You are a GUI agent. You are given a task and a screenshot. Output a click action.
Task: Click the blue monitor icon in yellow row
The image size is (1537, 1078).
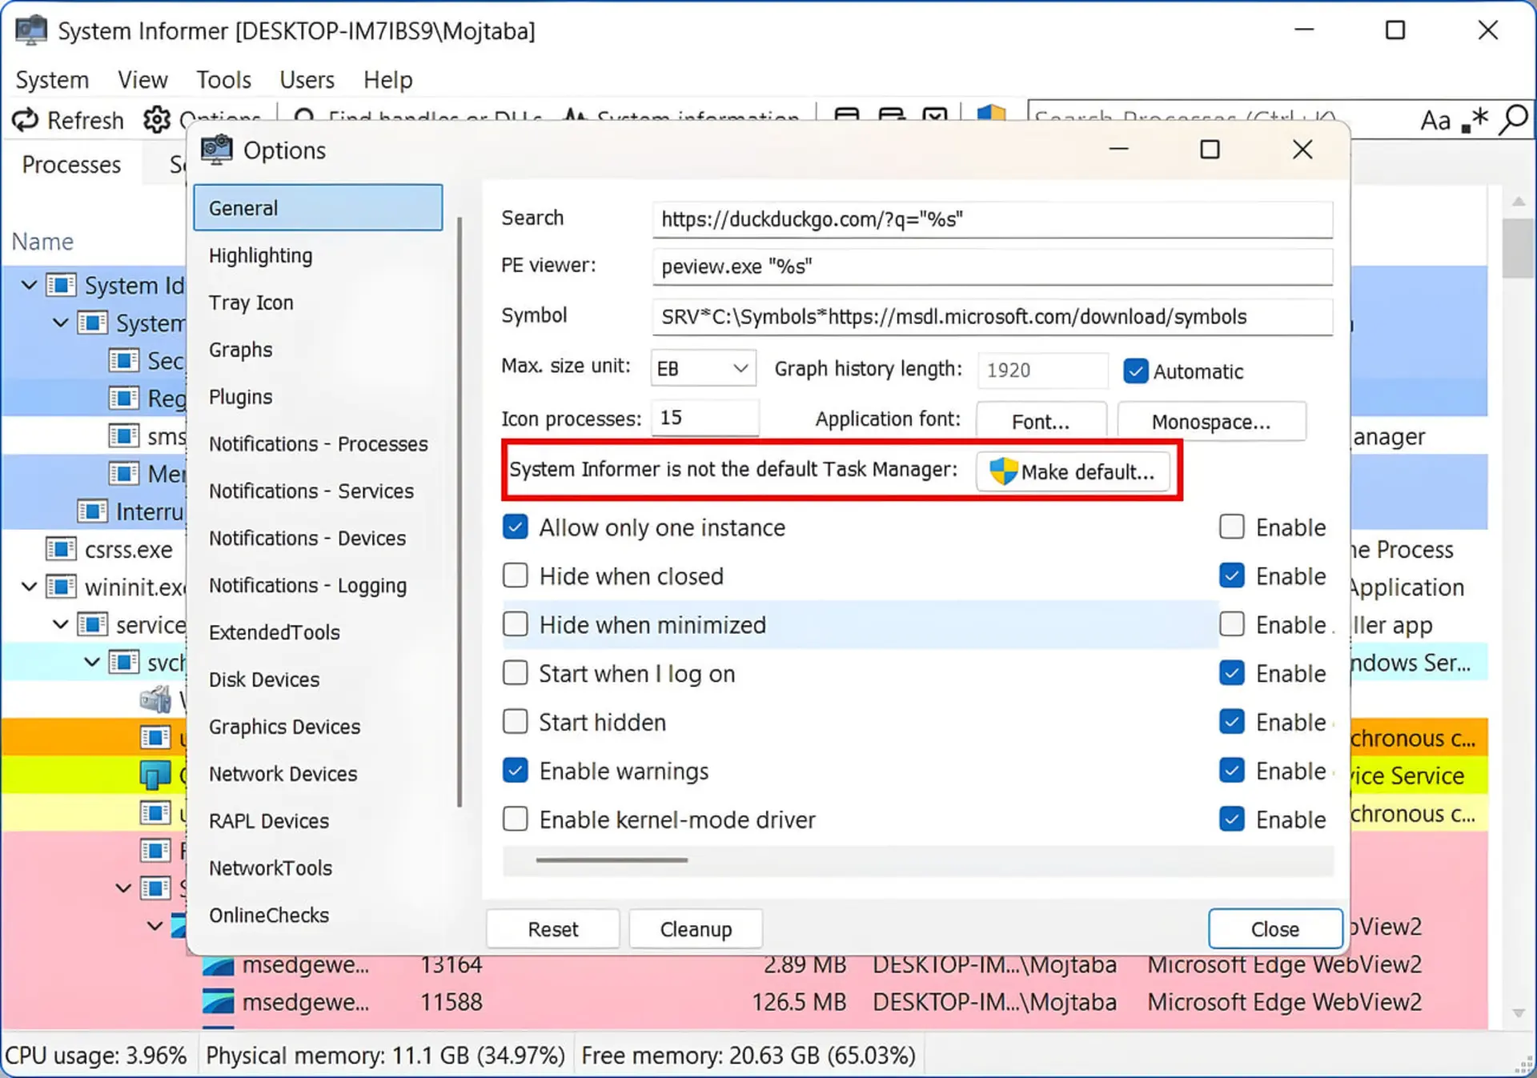(155, 775)
